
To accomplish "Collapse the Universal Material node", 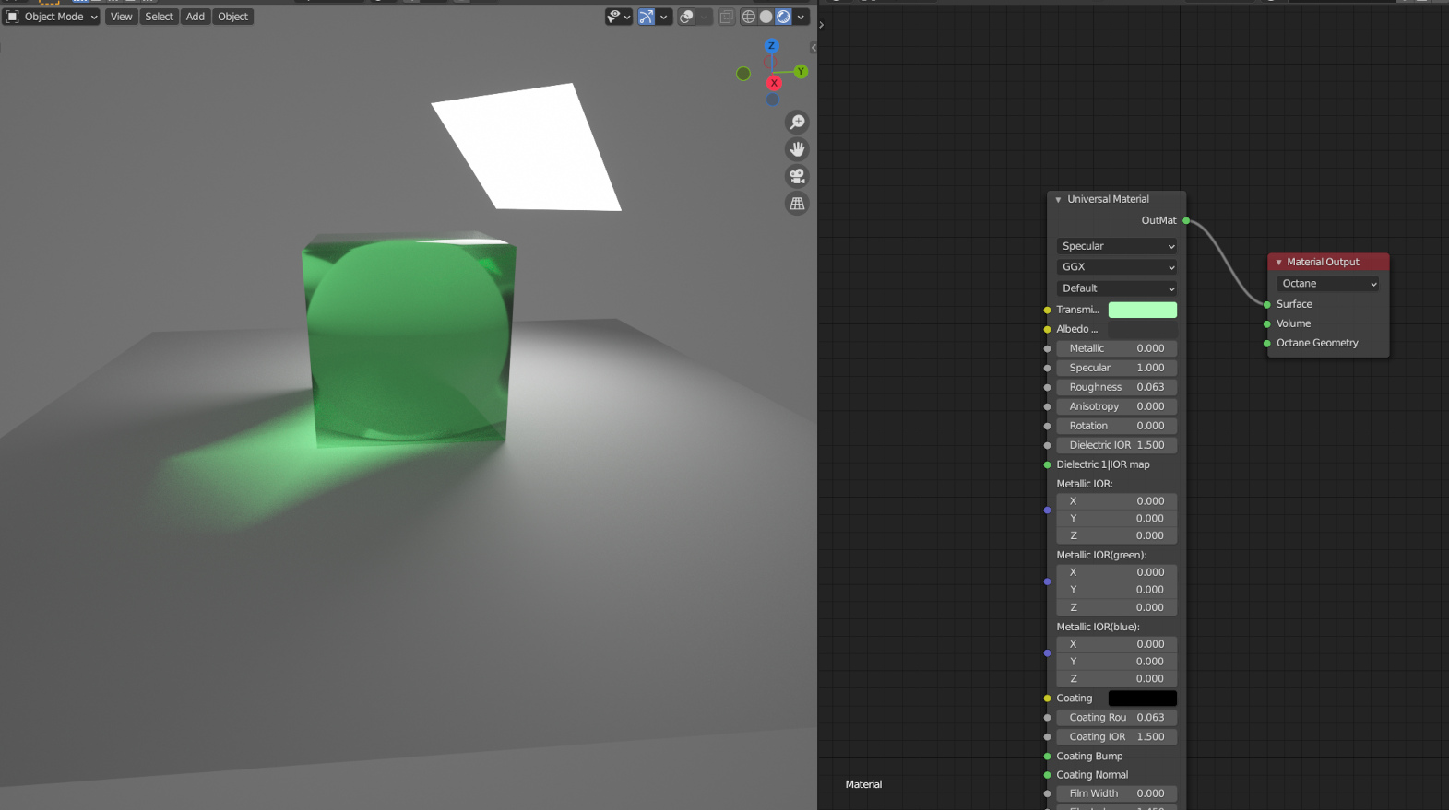I will click(1058, 199).
